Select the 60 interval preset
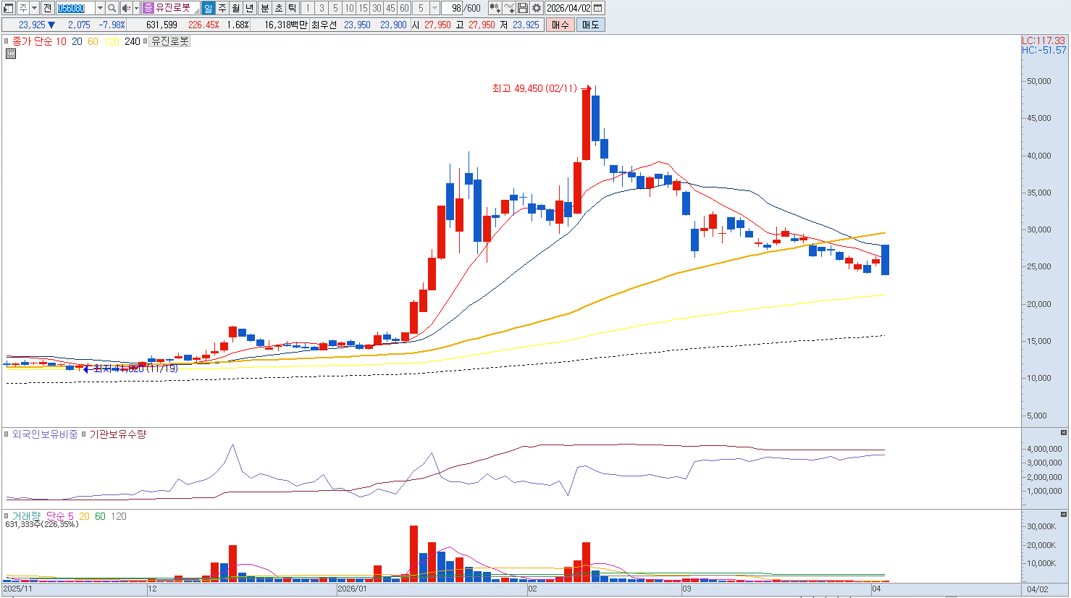1071x598 pixels. (404, 8)
